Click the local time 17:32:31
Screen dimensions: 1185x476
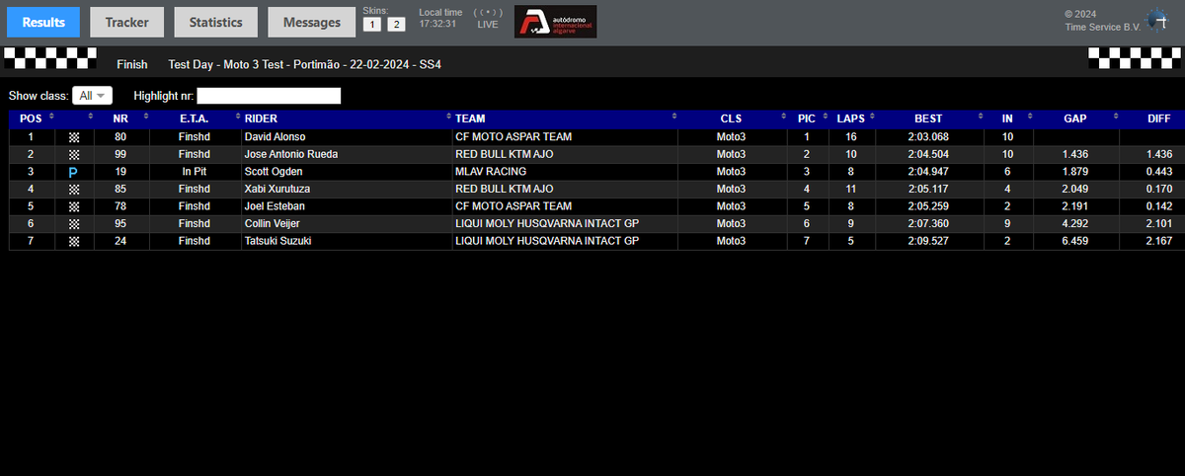pos(436,24)
